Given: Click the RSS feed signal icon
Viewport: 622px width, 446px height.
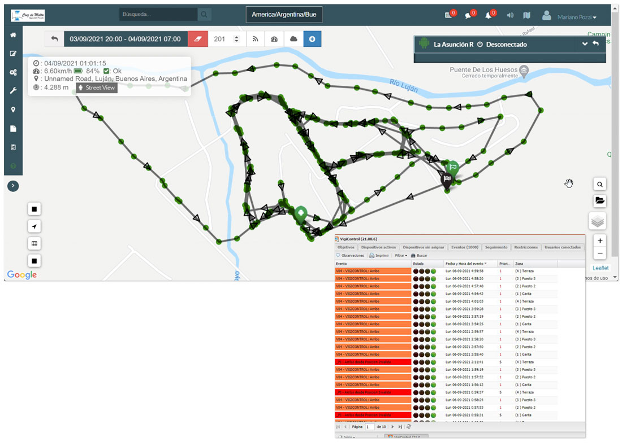Looking at the screenshot, I should tap(255, 39).
